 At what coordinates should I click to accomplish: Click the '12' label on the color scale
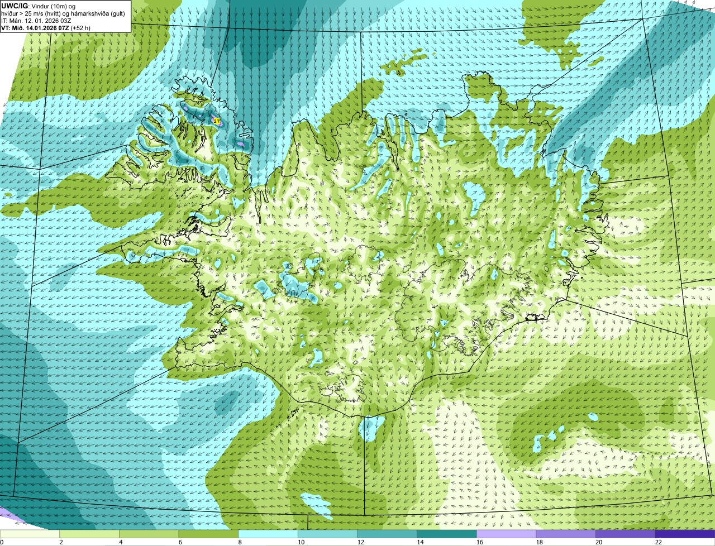tap(361, 542)
